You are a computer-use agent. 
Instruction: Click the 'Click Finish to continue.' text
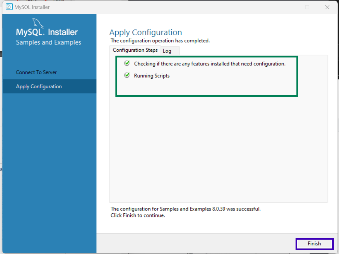(138, 215)
